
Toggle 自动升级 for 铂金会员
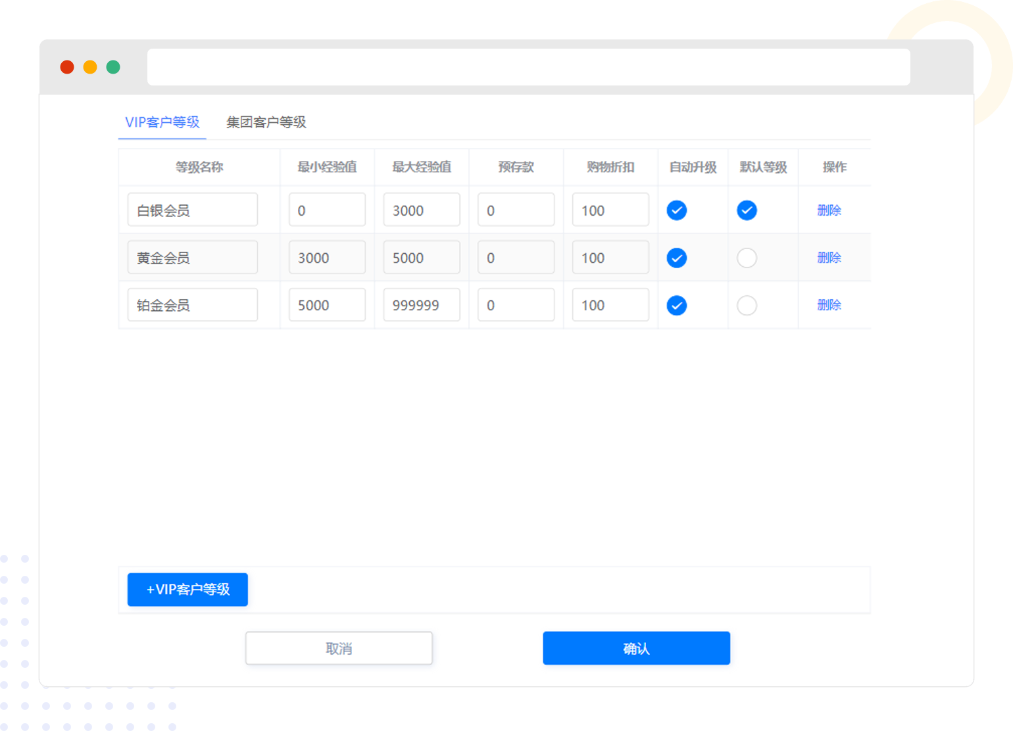pyautogui.click(x=677, y=305)
